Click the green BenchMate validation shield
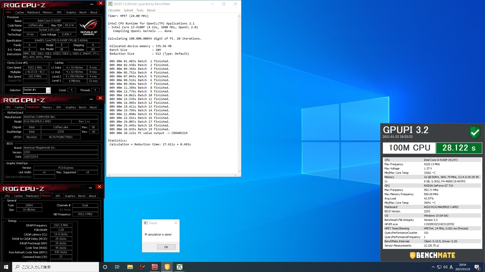The image size is (485, 272). coord(475,132)
